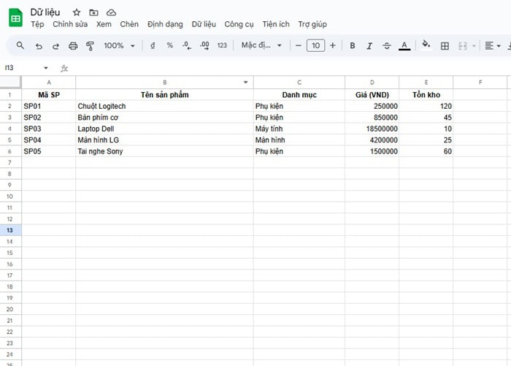The width and height of the screenshot is (511, 366).
Task: Select cell Mã SP
Action: [x=49, y=95]
